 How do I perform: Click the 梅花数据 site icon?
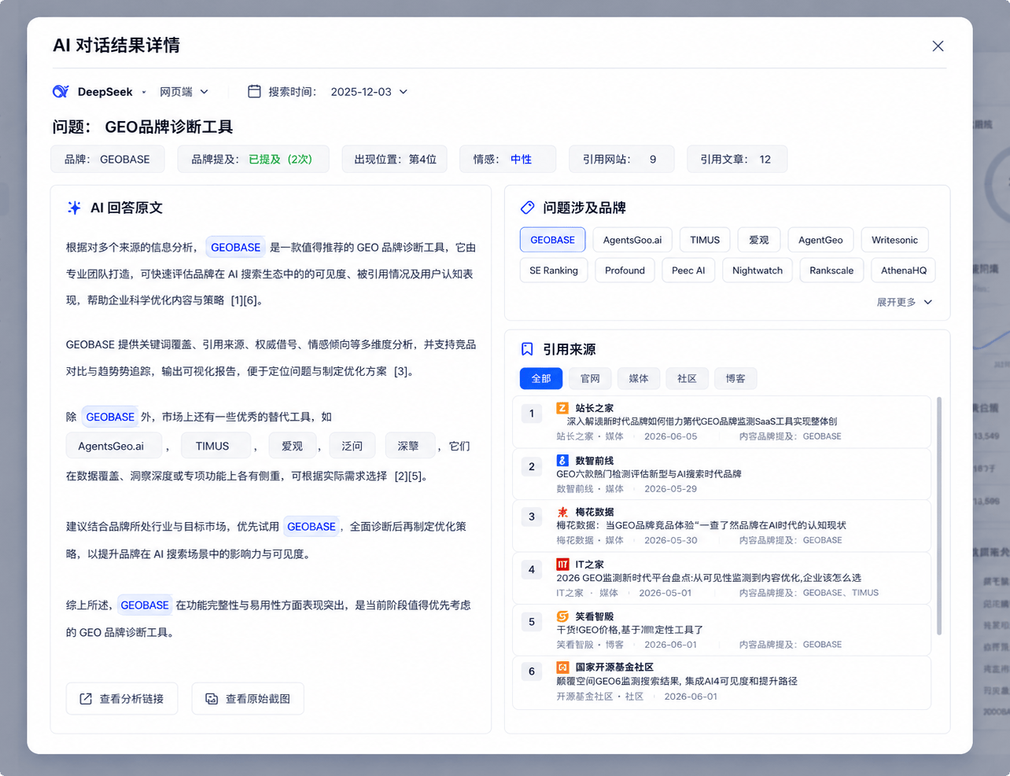click(x=562, y=512)
